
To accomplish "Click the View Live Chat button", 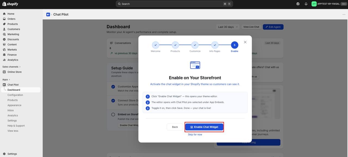I will 251,27.
